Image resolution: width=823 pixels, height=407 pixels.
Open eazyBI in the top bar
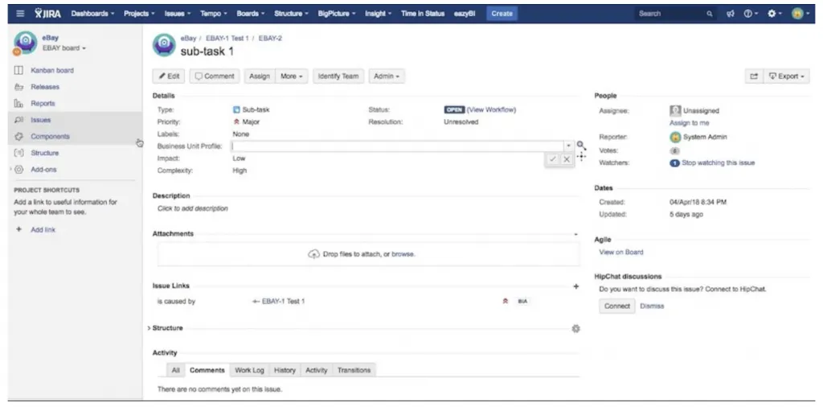pos(465,14)
